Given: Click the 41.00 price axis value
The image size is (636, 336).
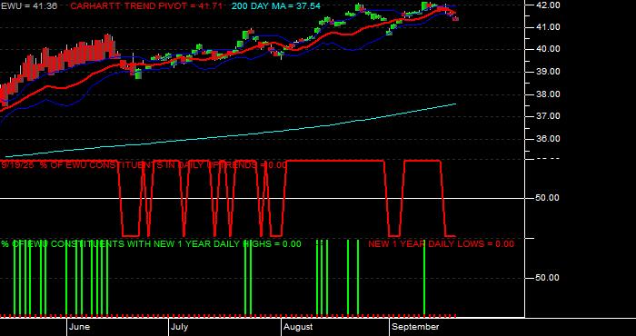Looking at the screenshot, I should coord(548,27).
